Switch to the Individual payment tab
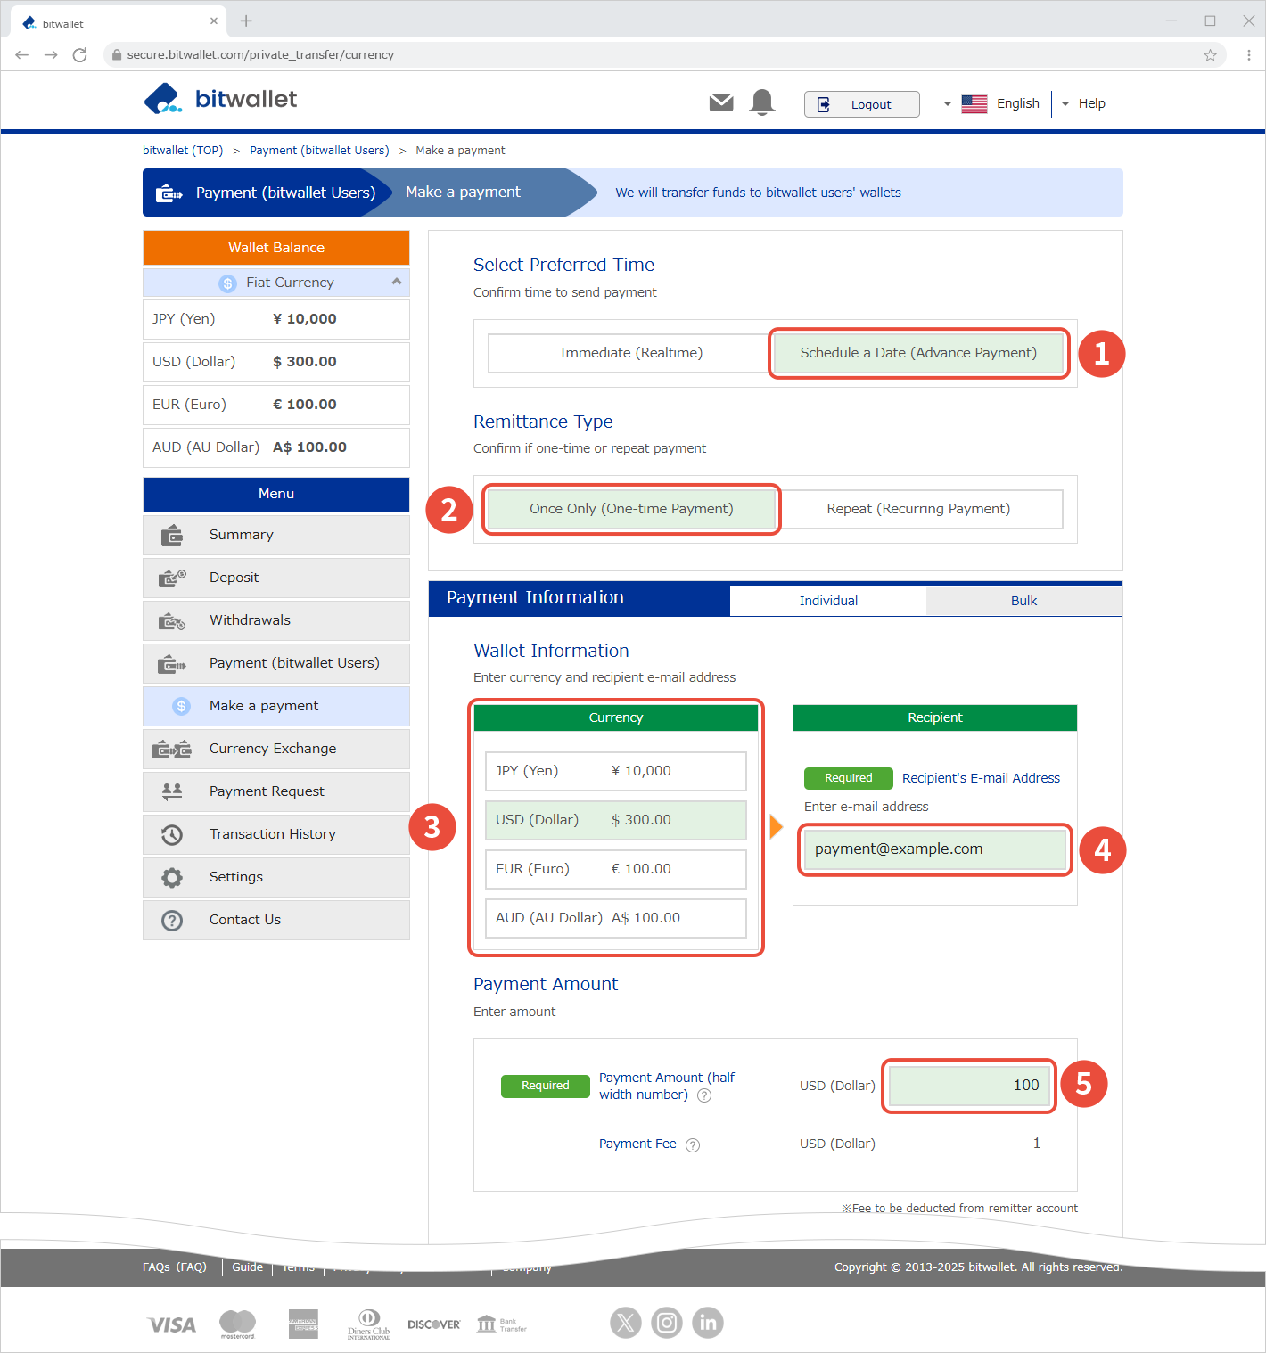The image size is (1266, 1353). [x=828, y=601]
